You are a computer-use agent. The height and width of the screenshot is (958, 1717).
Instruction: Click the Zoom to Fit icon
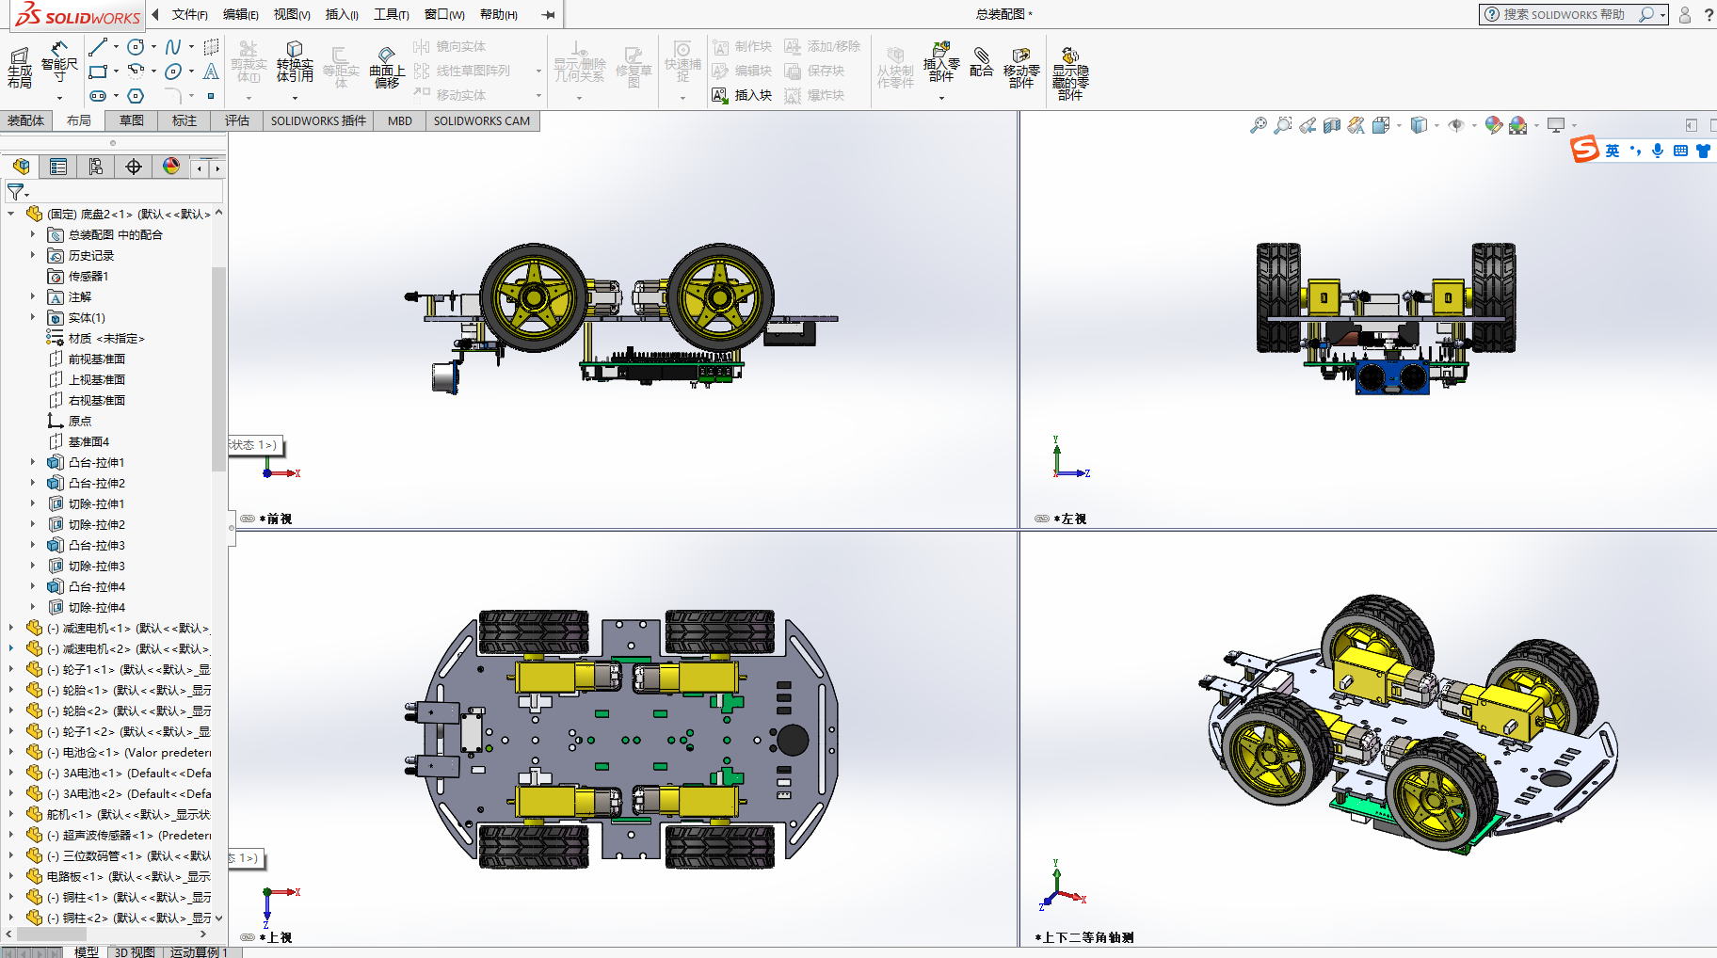coord(1259,125)
